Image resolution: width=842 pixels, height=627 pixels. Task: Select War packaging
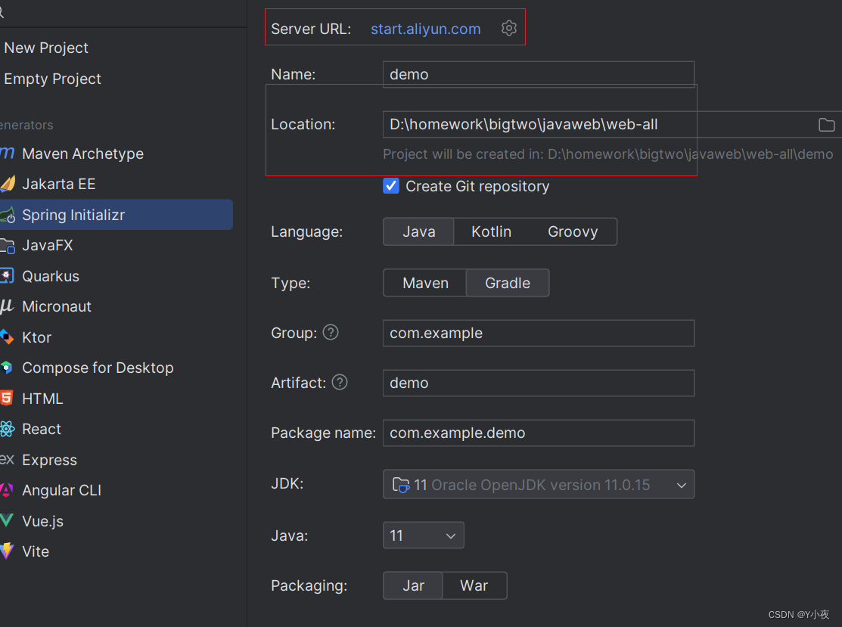click(474, 585)
